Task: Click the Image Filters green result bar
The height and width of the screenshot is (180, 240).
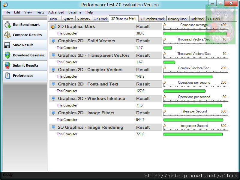Action: point(193,120)
